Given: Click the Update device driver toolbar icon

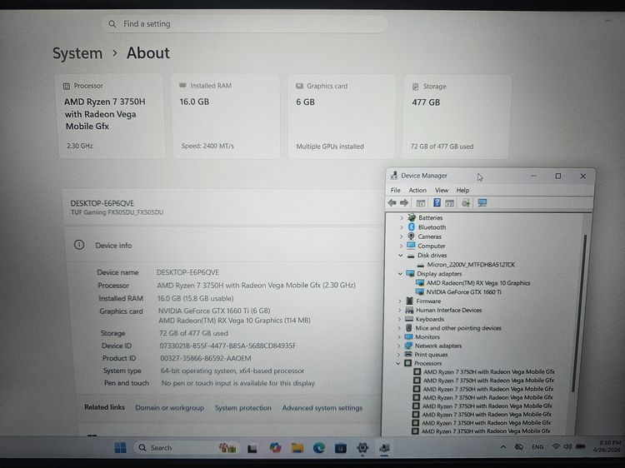Looking at the screenshot, I should coord(466,203).
